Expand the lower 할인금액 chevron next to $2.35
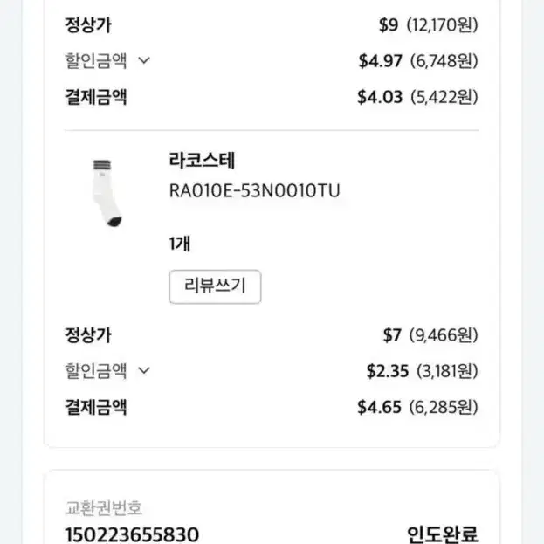The height and width of the screenshot is (544, 544). click(144, 370)
